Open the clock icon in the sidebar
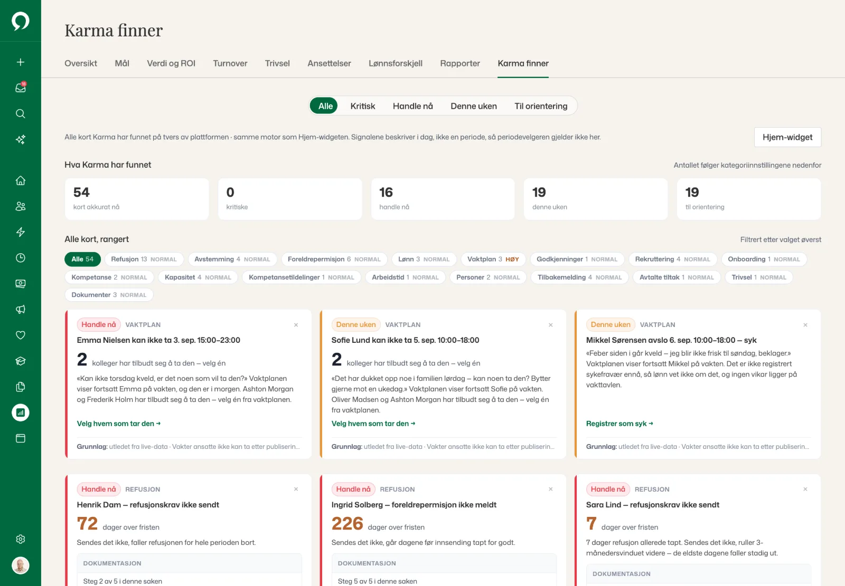This screenshot has width=845, height=586. tap(21, 258)
